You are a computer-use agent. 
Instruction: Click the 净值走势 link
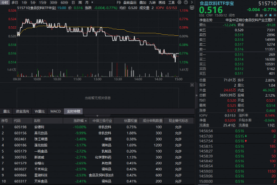[206, 20]
